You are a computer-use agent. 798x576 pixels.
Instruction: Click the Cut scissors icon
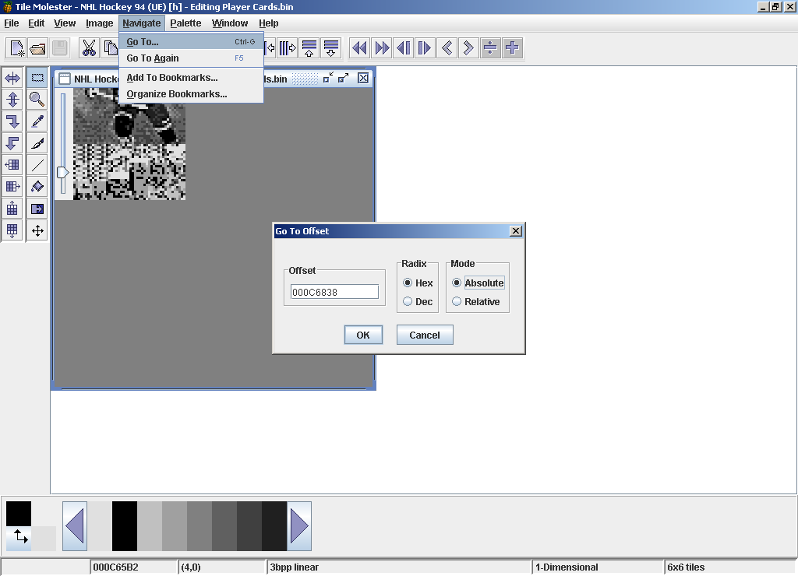pos(89,48)
